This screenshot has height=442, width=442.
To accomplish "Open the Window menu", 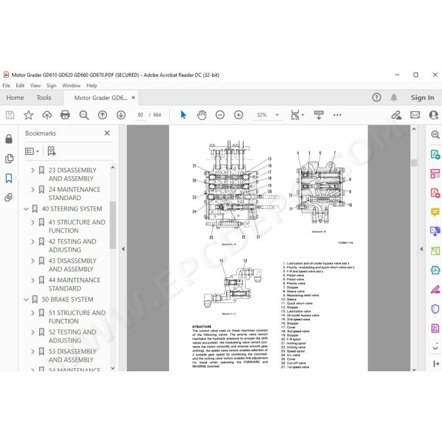I will tap(71, 85).
